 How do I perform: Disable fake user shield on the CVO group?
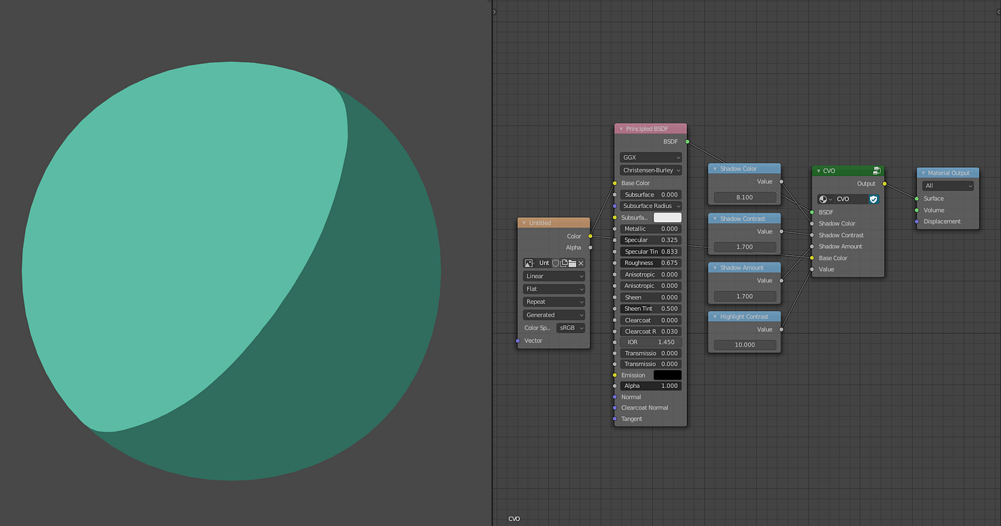pos(874,199)
